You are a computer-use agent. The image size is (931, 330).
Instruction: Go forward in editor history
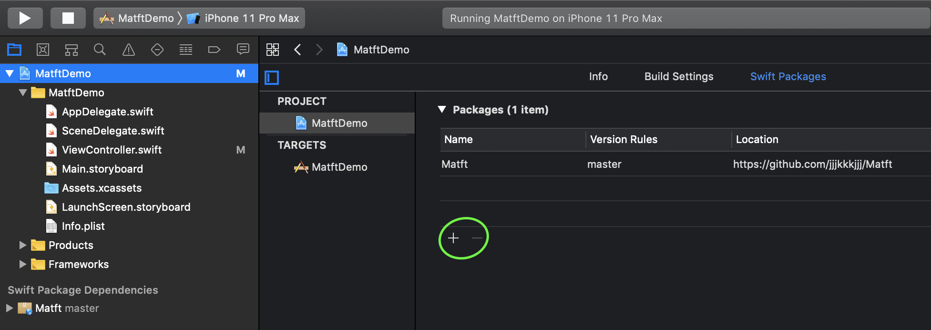click(319, 50)
